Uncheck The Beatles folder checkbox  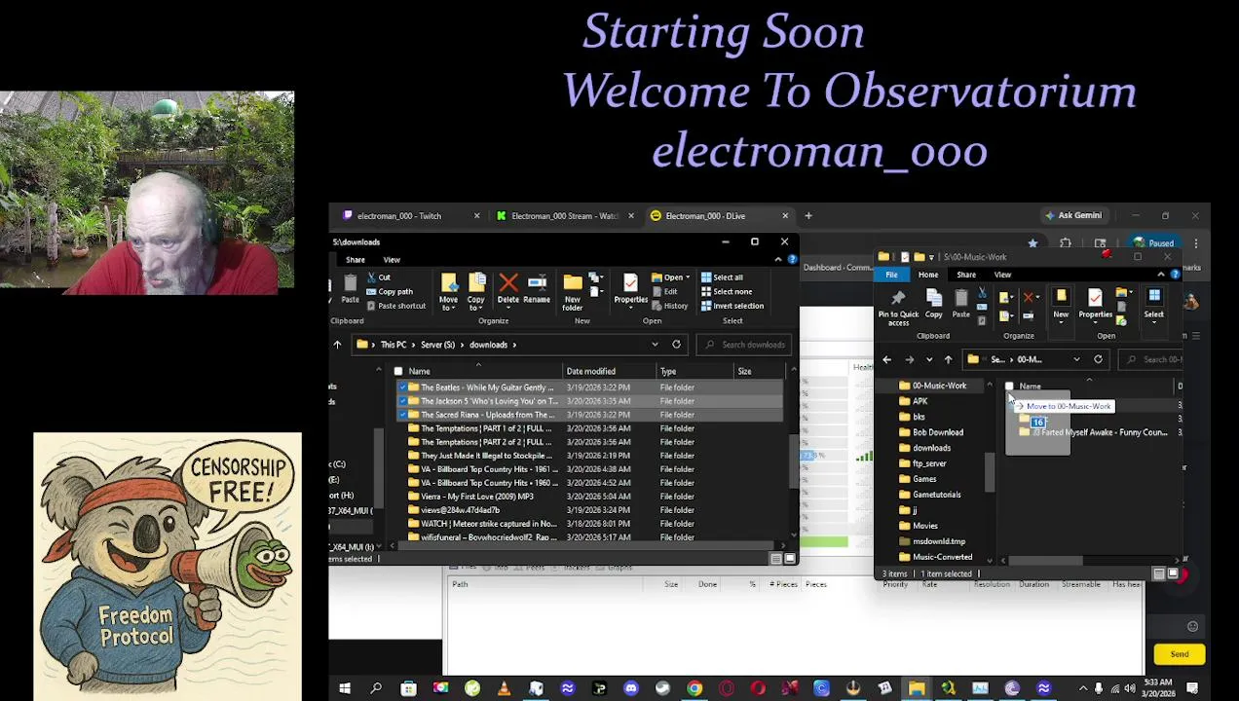coord(401,387)
